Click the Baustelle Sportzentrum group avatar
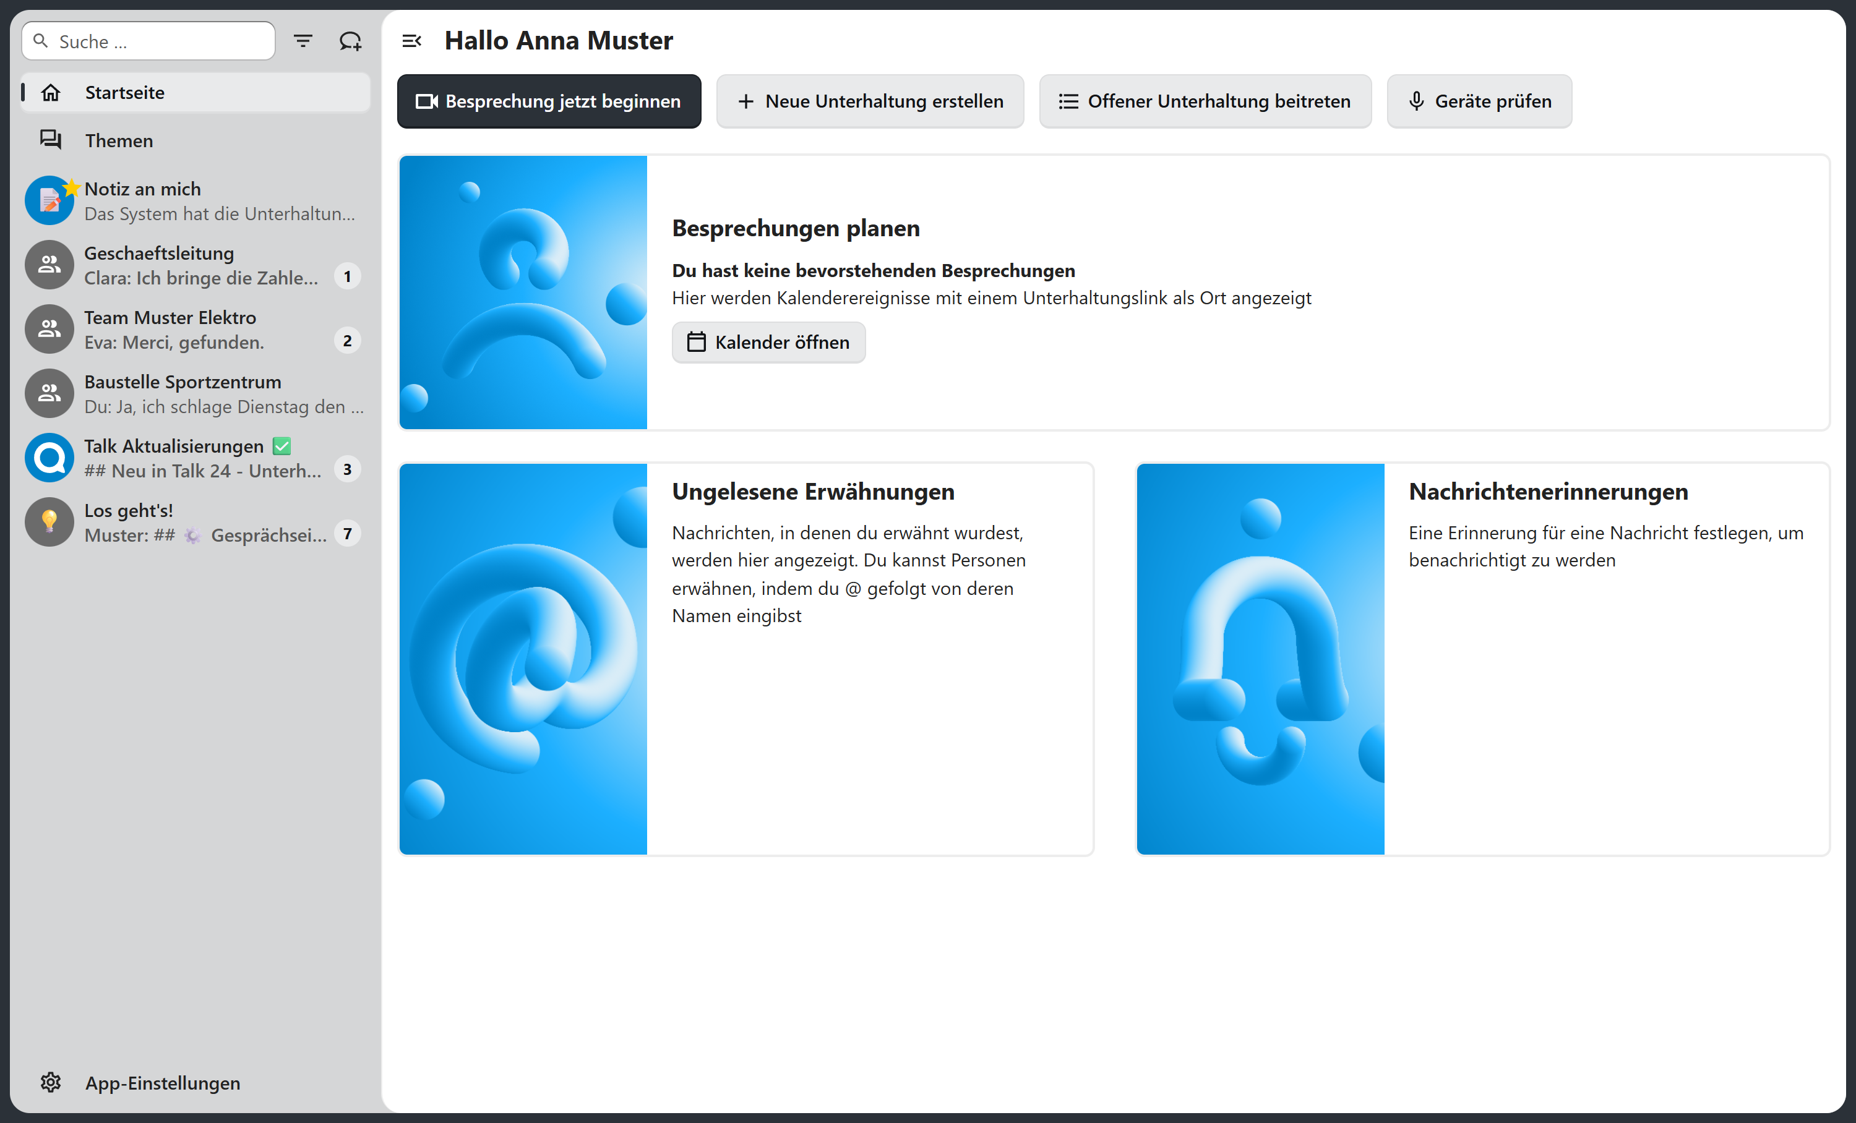1856x1123 pixels. pyautogui.click(x=49, y=394)
